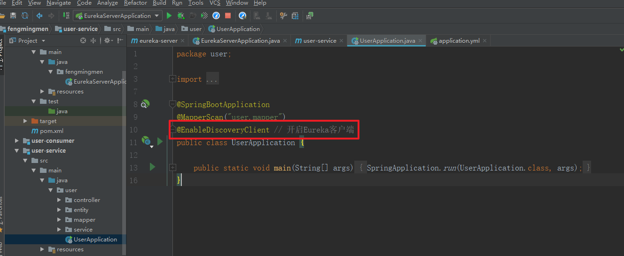
Task: Click the blue gauge icon right of the Stop button
Action: [x=242, y=16]
